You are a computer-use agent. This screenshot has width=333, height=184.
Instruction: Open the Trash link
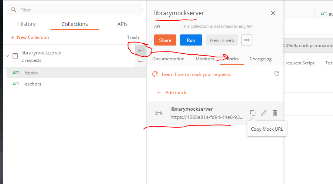click(133, 37)
